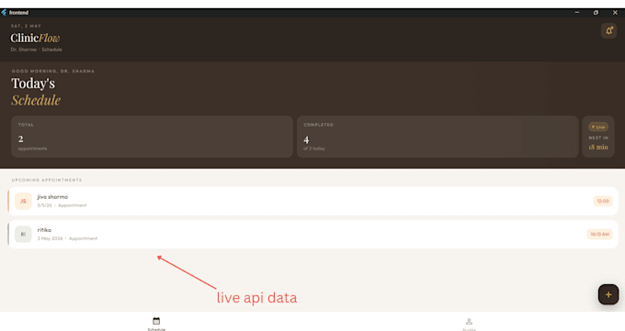Open the notifications bell
625x331 pixels.
point(608,30)
